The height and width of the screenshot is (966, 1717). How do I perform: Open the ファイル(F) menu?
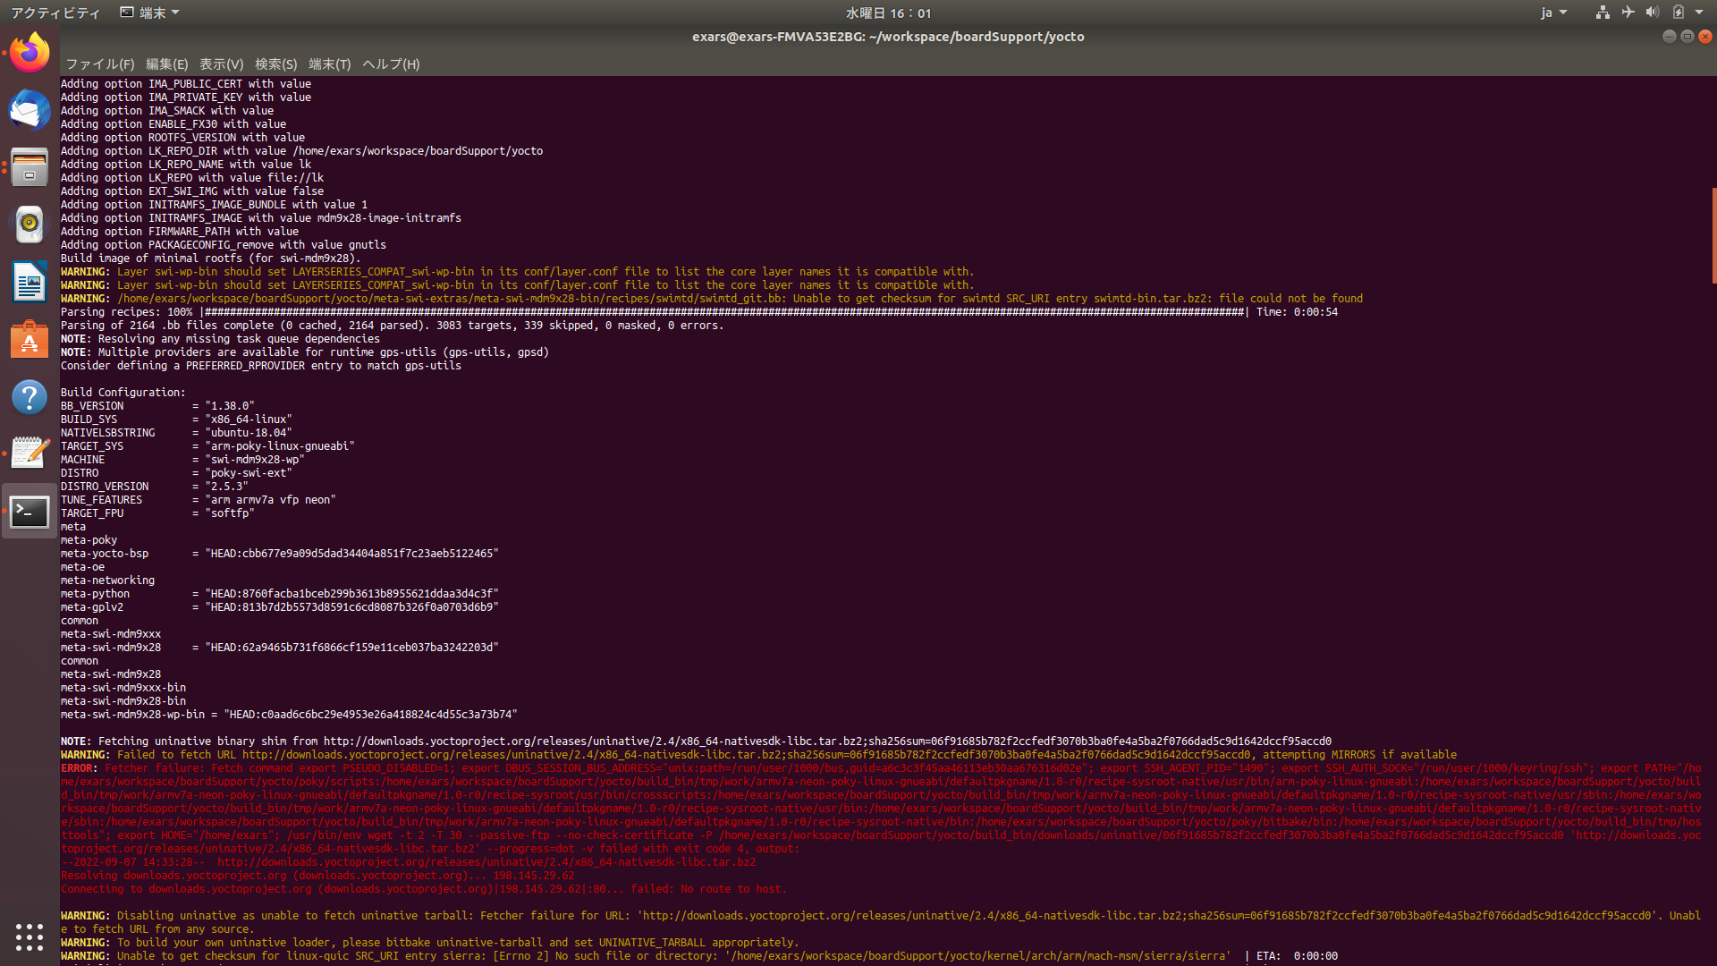[x=99, y=64]
